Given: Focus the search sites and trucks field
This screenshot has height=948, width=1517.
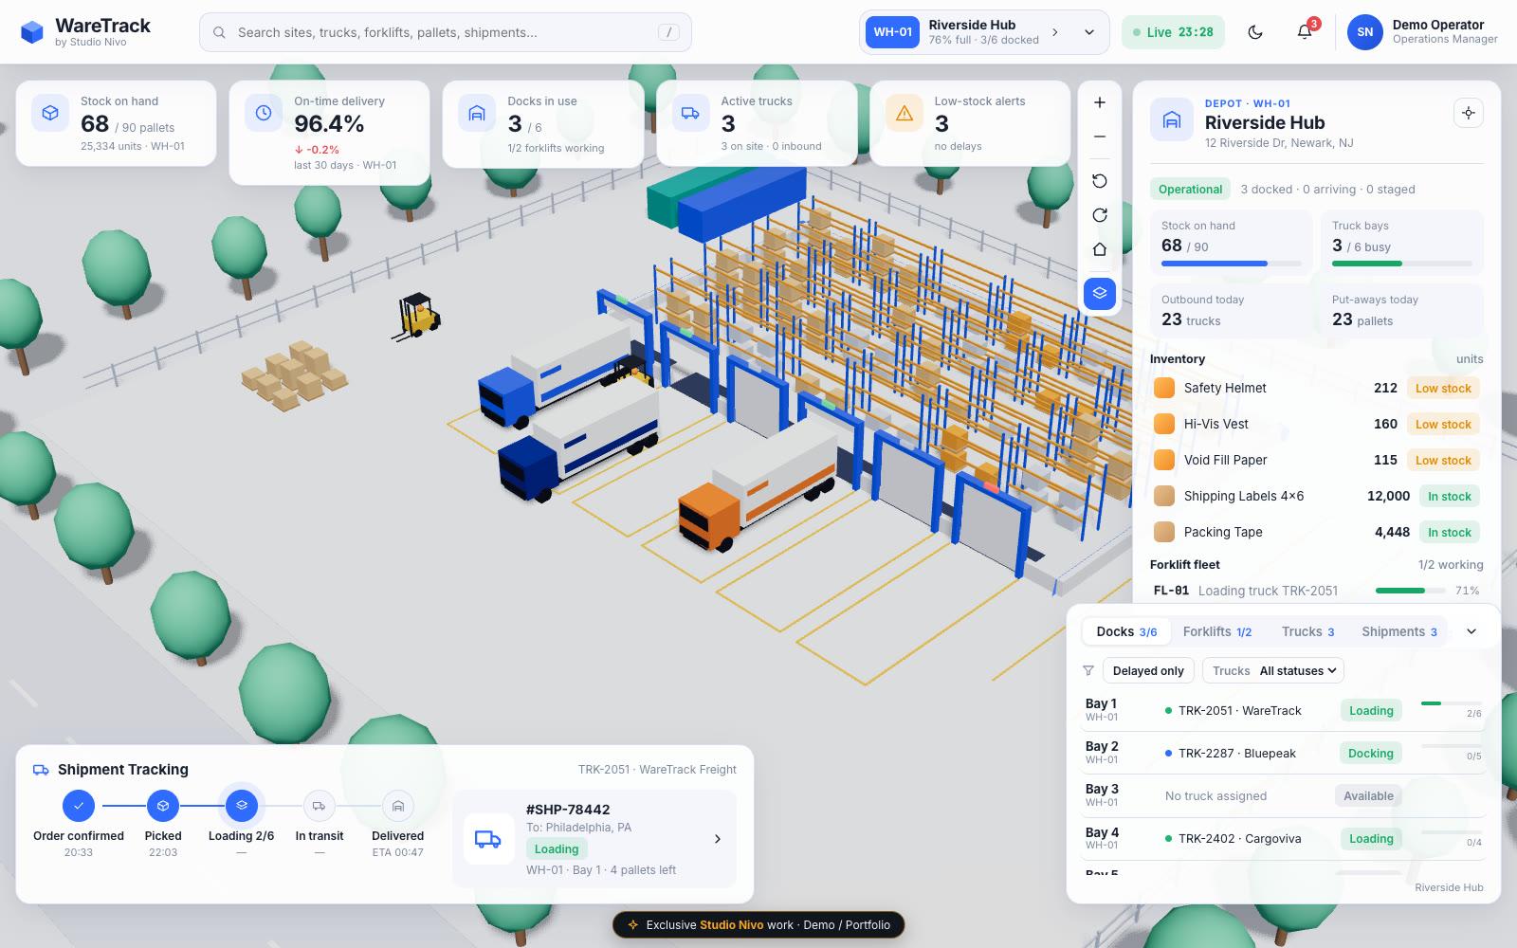Looking at the screenshot, I should 446,32.
